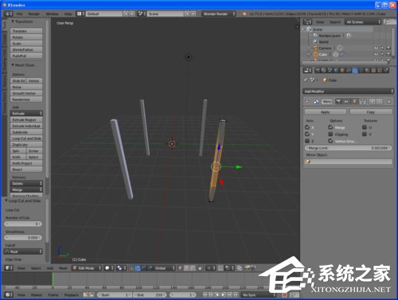The height and width of the screenshot is (300, 398).
Task: Toggle Camera visibility eye in outliner
Action: pyautogui.click(x=376, y=48)
